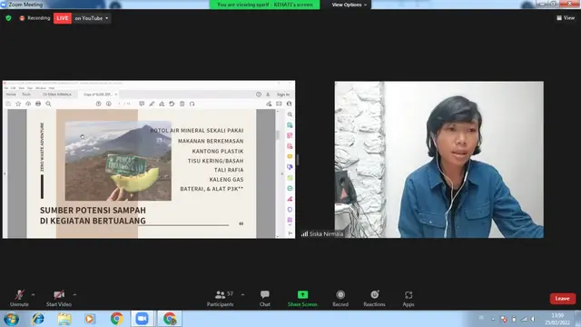Click the View button at top right
581x327 pixels.
point(566,18)
